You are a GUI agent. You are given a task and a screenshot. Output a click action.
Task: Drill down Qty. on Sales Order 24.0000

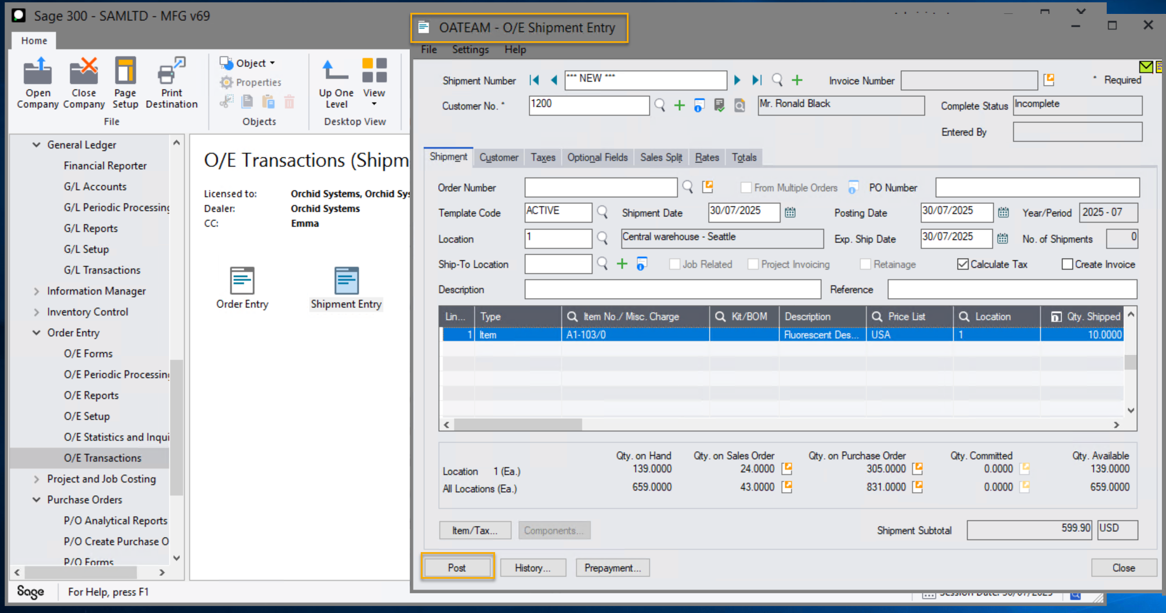click(787, 469)
